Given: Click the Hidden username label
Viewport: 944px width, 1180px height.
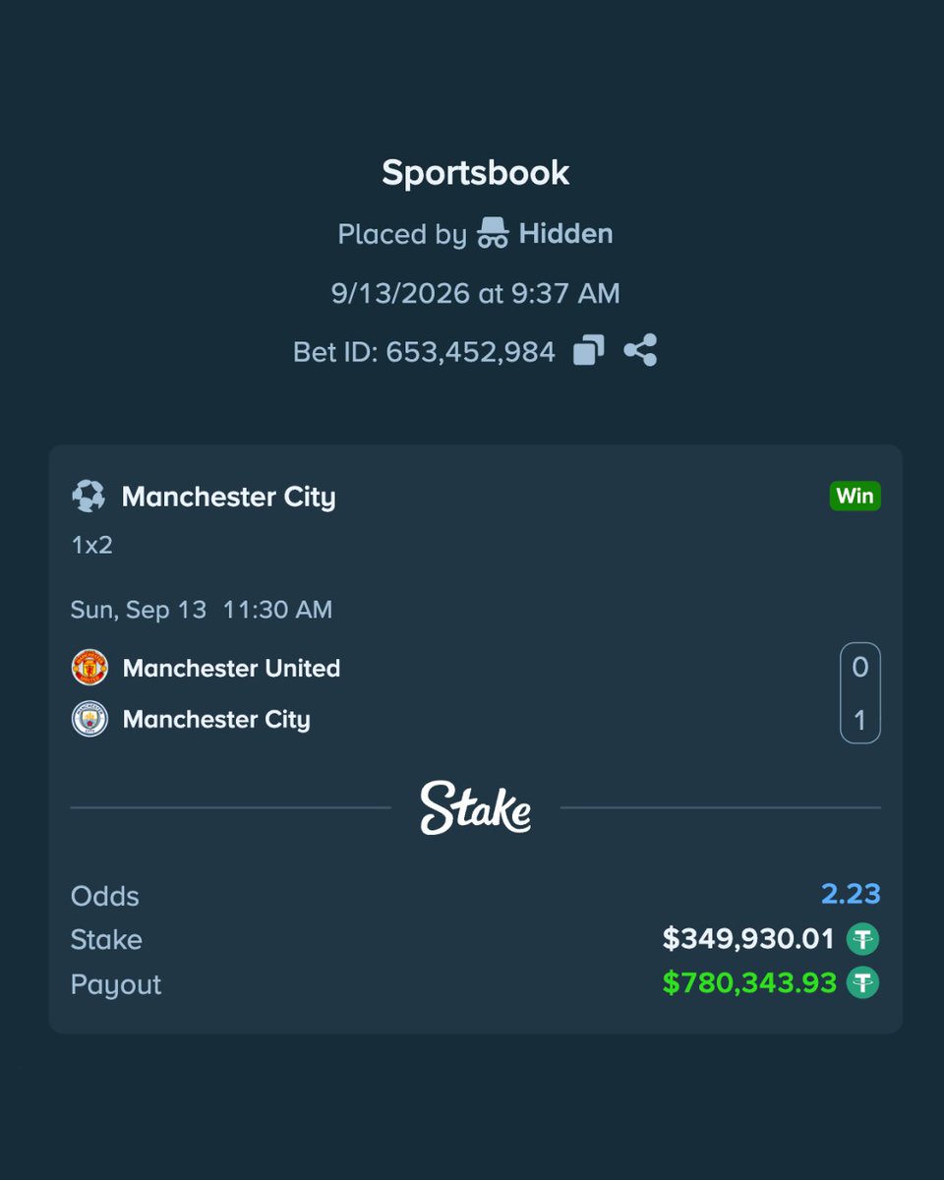Looking at the screenshot, I should [x=565, y=234].
